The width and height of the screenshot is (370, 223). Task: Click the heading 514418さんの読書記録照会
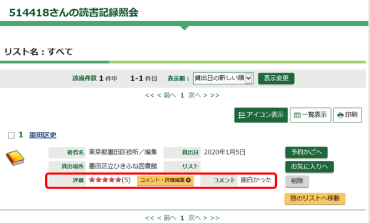(73, 12)
